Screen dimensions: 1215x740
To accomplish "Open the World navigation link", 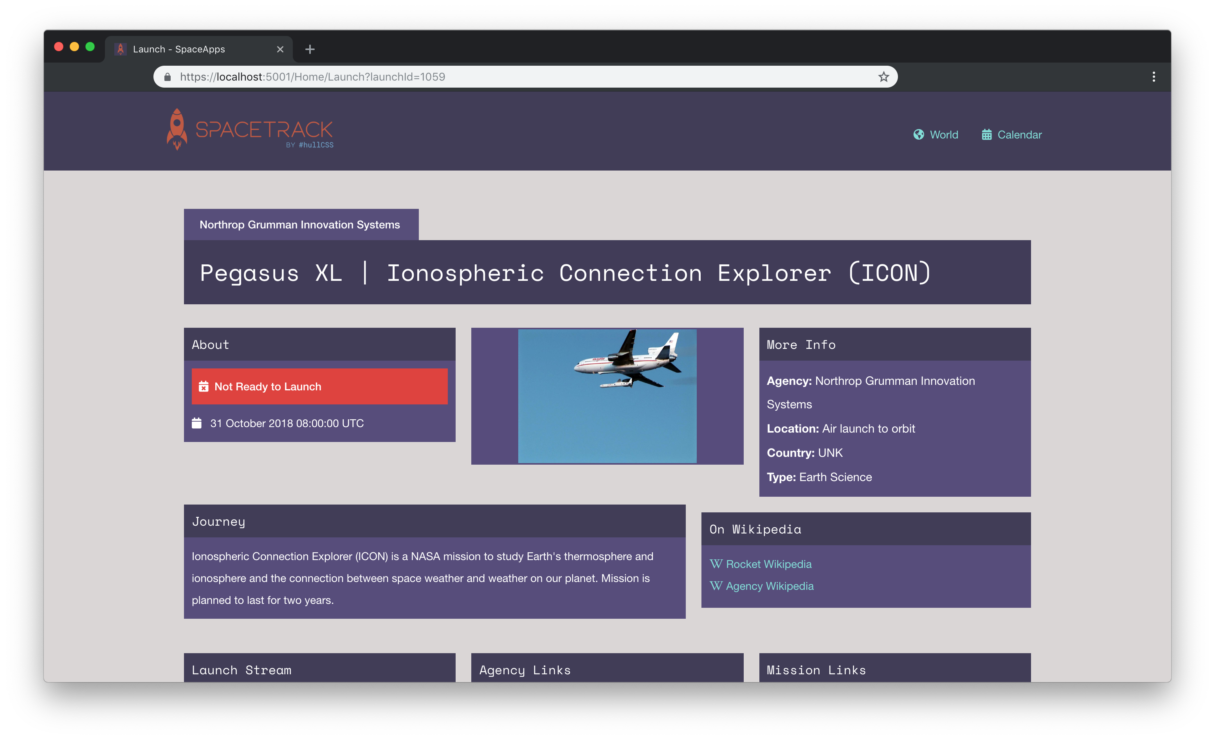I will point(943,135).
